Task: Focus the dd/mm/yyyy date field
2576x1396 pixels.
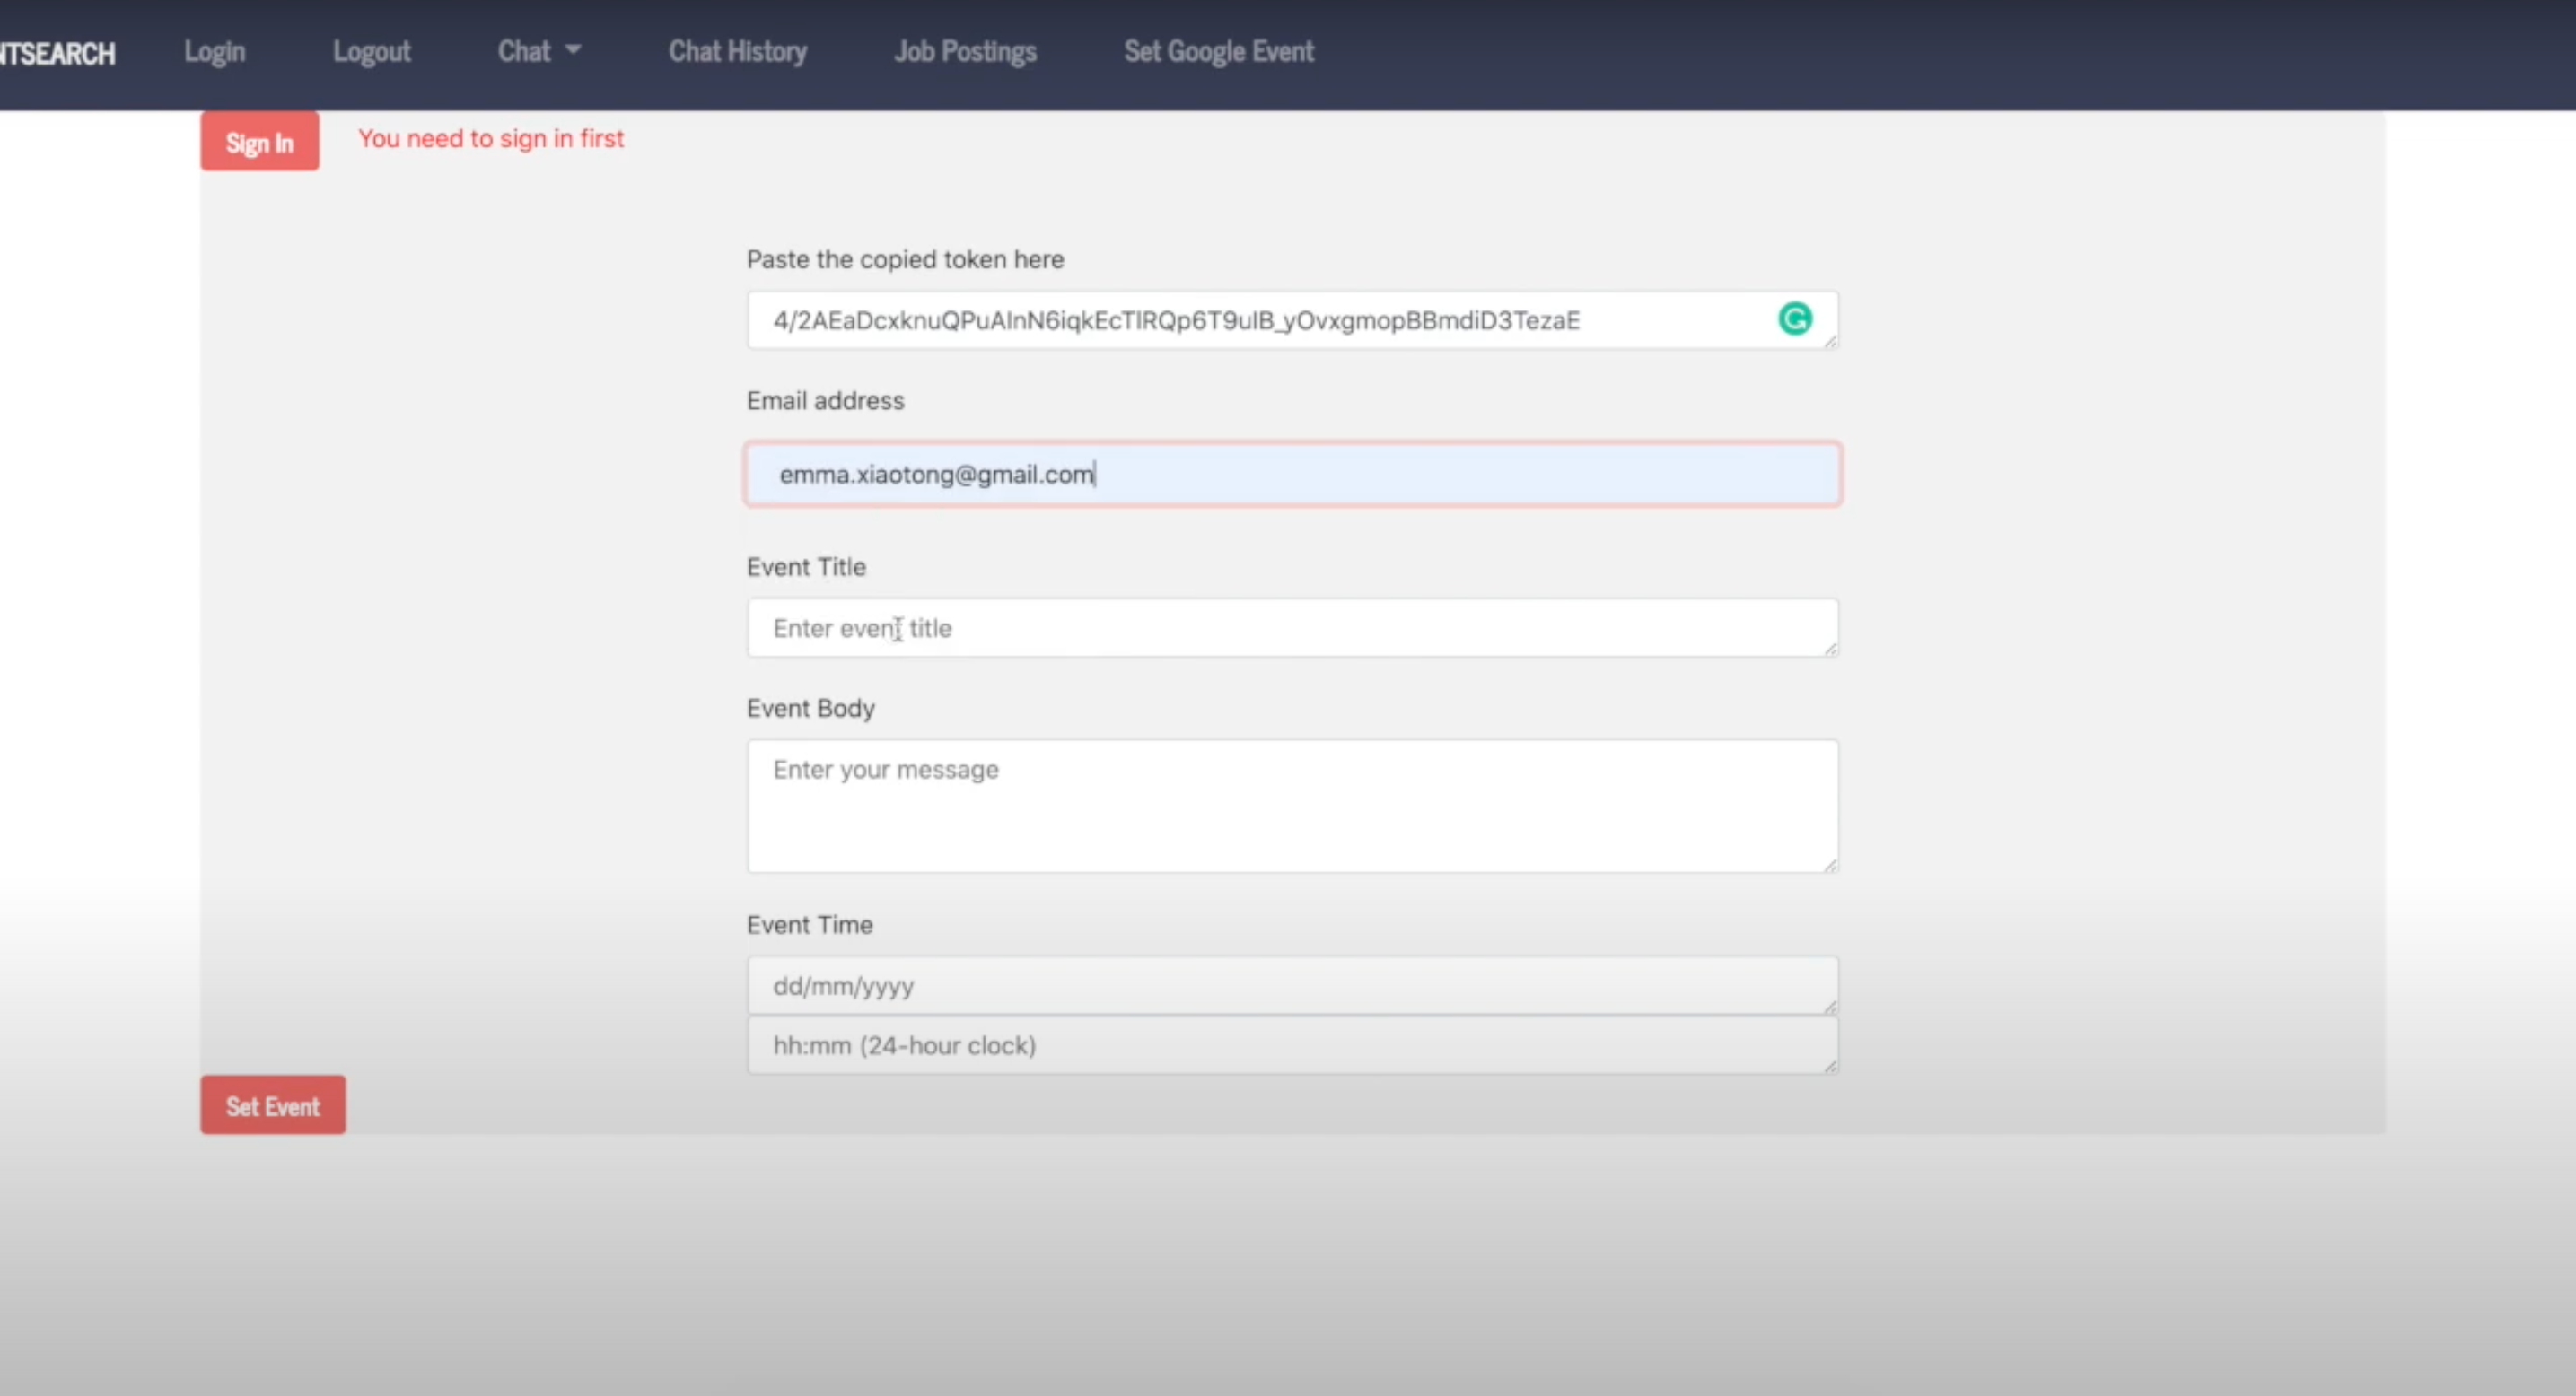Action: tap(1290, 986)
